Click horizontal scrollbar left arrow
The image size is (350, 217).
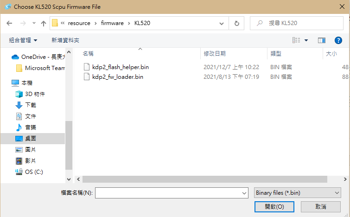point(78,179)
